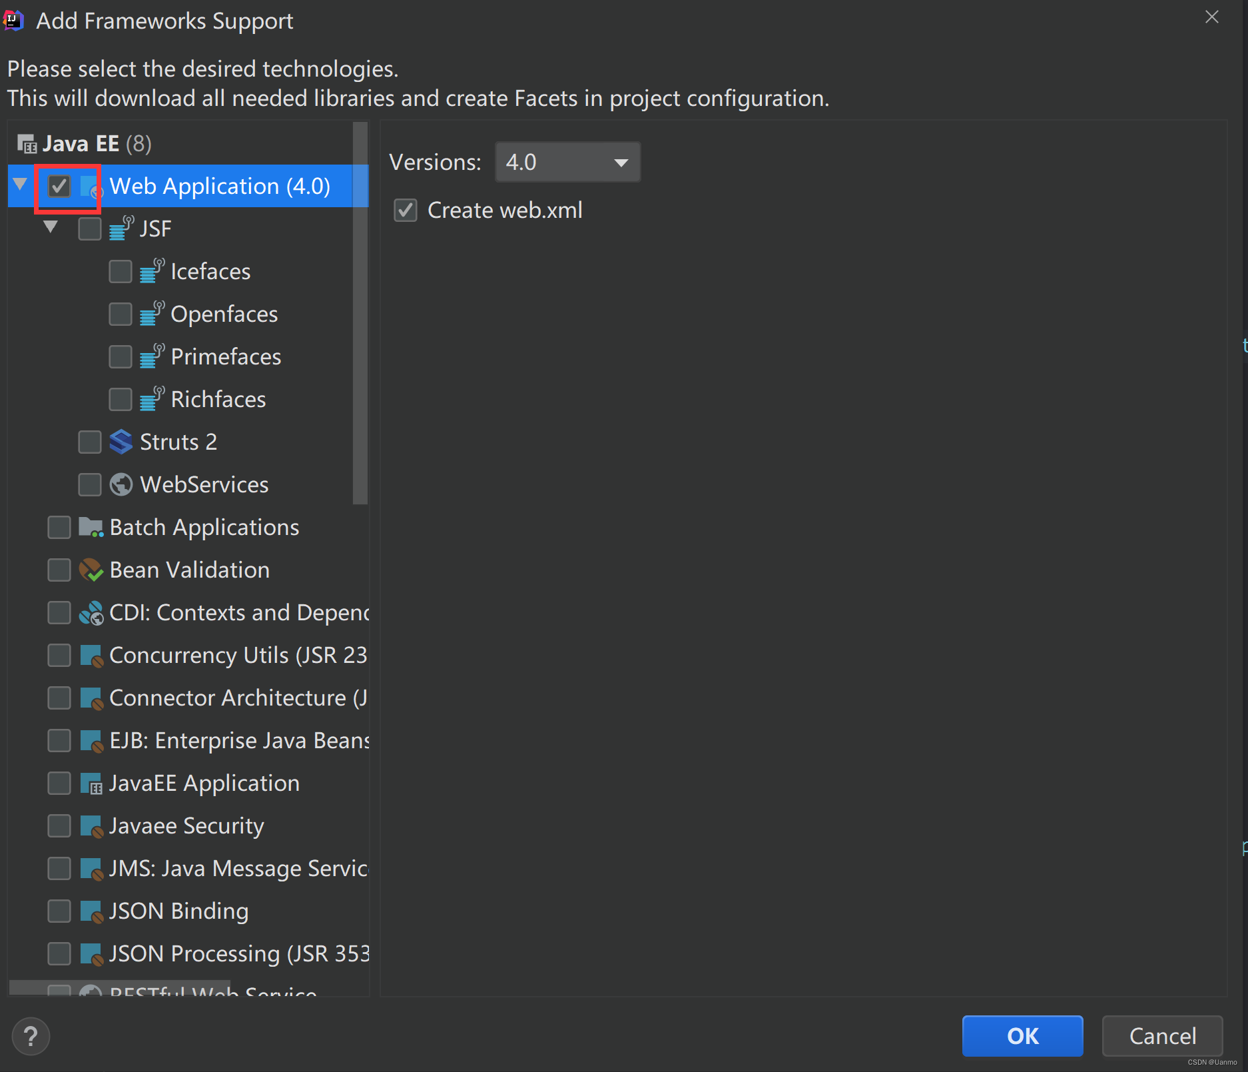Click the WebServices globe icon
Viewport: 1248px width, 1072px height.
(x=121, y=484)
